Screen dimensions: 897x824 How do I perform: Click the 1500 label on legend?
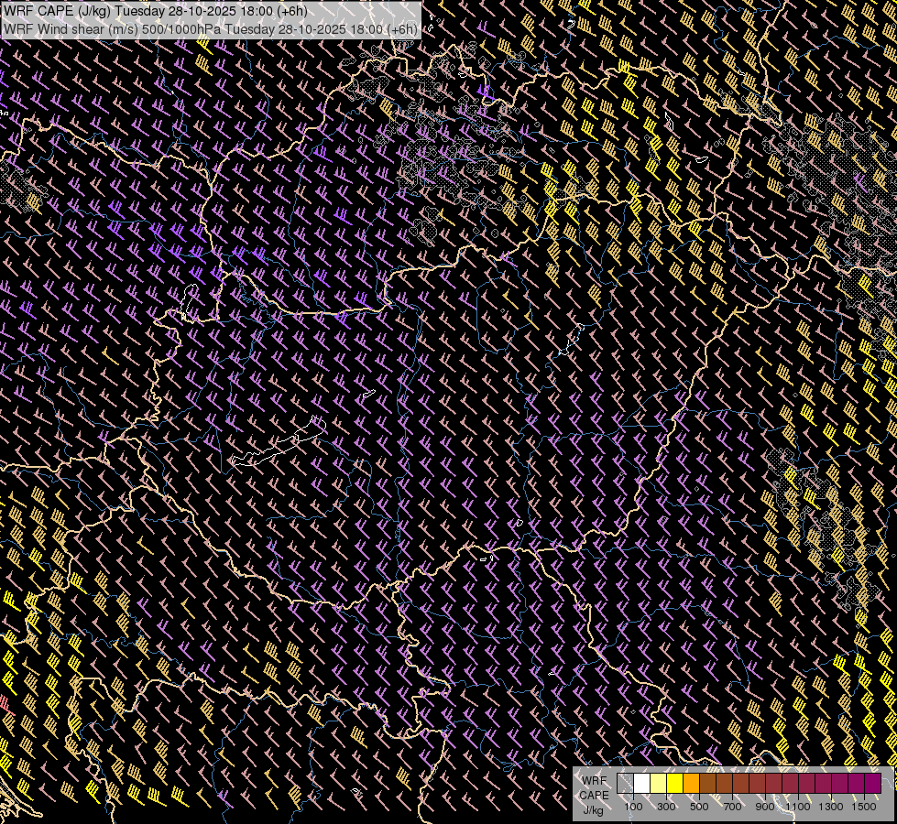(x=864, y=807)
